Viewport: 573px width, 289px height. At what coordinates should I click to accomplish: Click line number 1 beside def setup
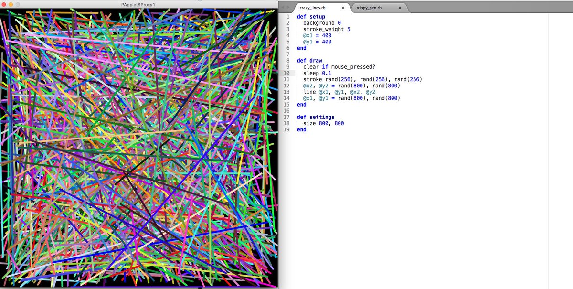point(288,17)
